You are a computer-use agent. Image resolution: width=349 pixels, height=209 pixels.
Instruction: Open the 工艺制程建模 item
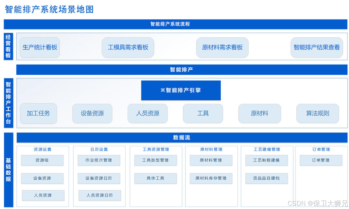(x=267, y=160)
